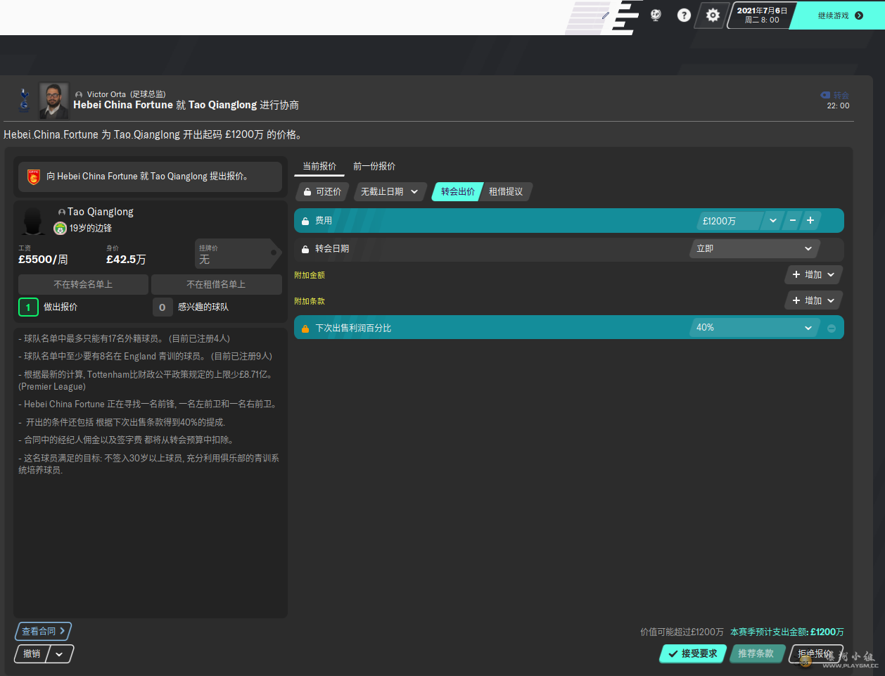Viewport: 885px width, 676px height.
Task: Switch to 当前报价 tab
Action: pyautogui.click(x=319, y=167)
